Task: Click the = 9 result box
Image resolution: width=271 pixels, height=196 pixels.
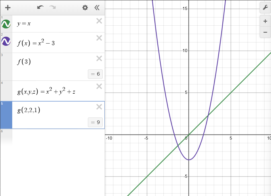Action: (x=95, y=122)
